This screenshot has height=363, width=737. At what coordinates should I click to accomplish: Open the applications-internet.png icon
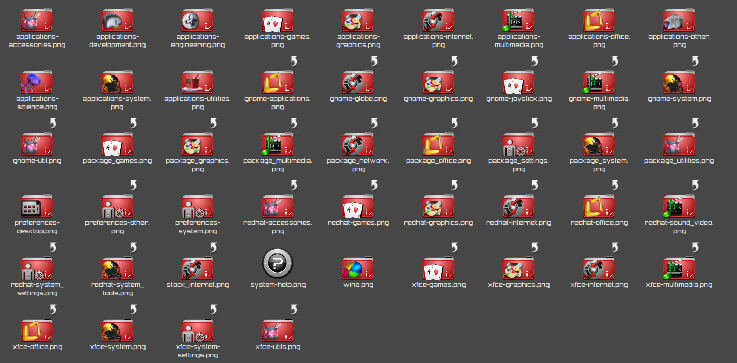[x=438, y=21]
